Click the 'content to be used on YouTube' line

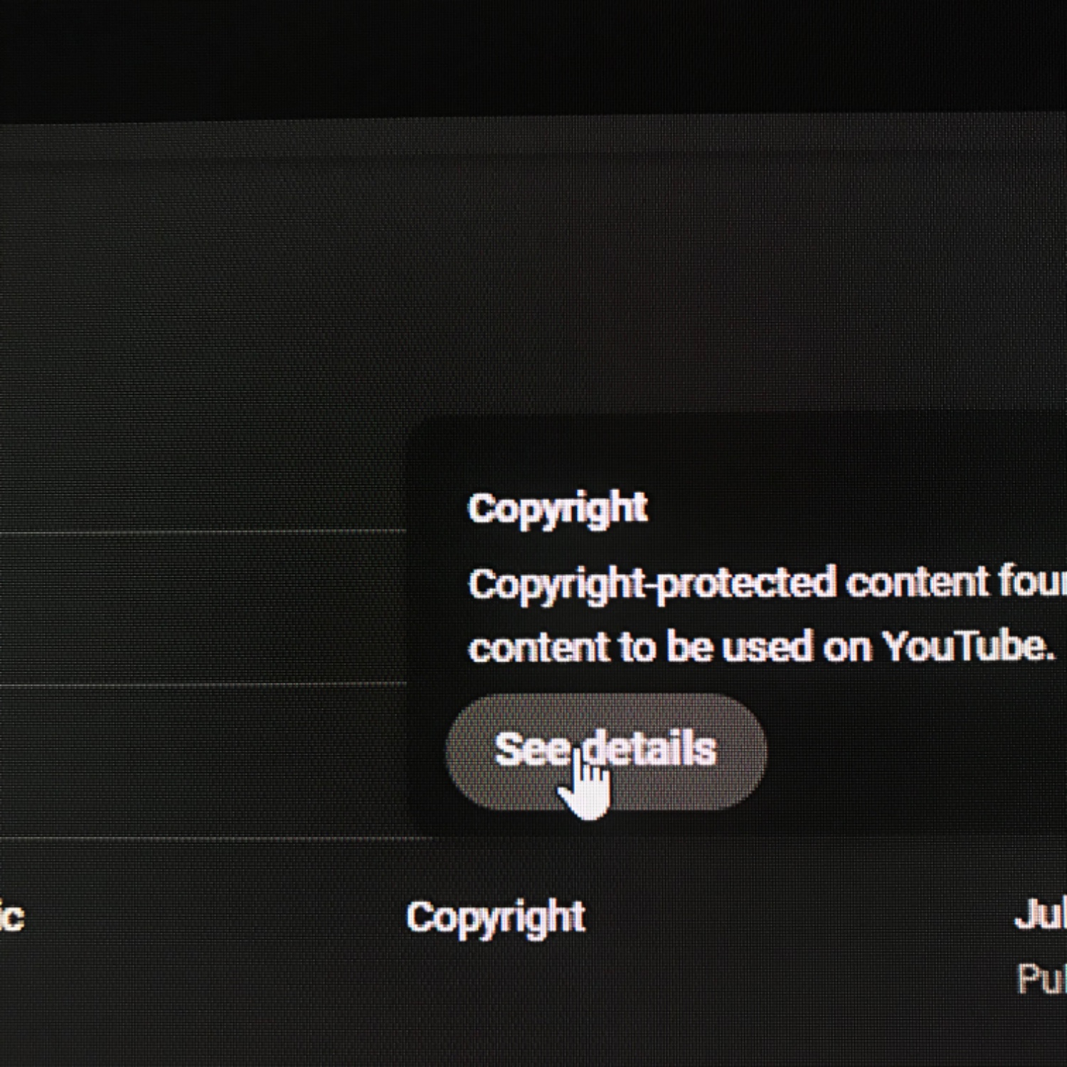click(761, 647)
